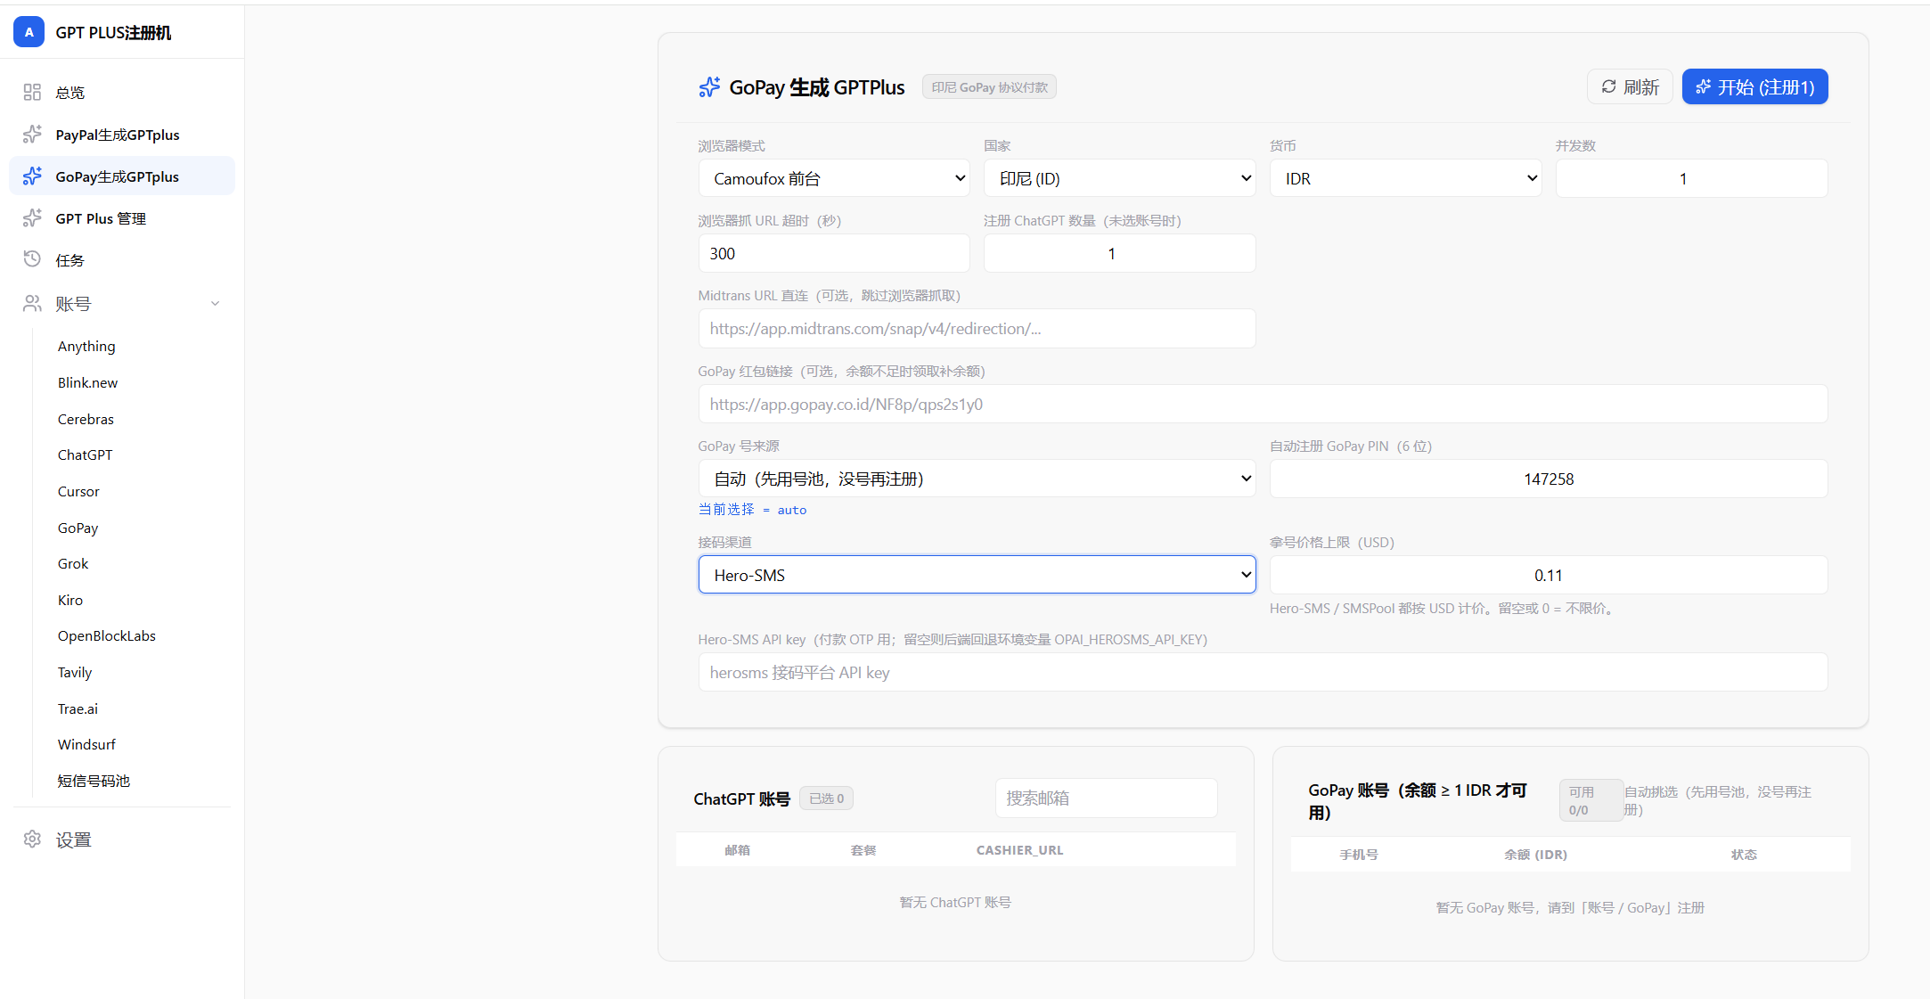Open 设置 page
The height and width of the screenshot is (999, 1930).
[x=122, y=839]
